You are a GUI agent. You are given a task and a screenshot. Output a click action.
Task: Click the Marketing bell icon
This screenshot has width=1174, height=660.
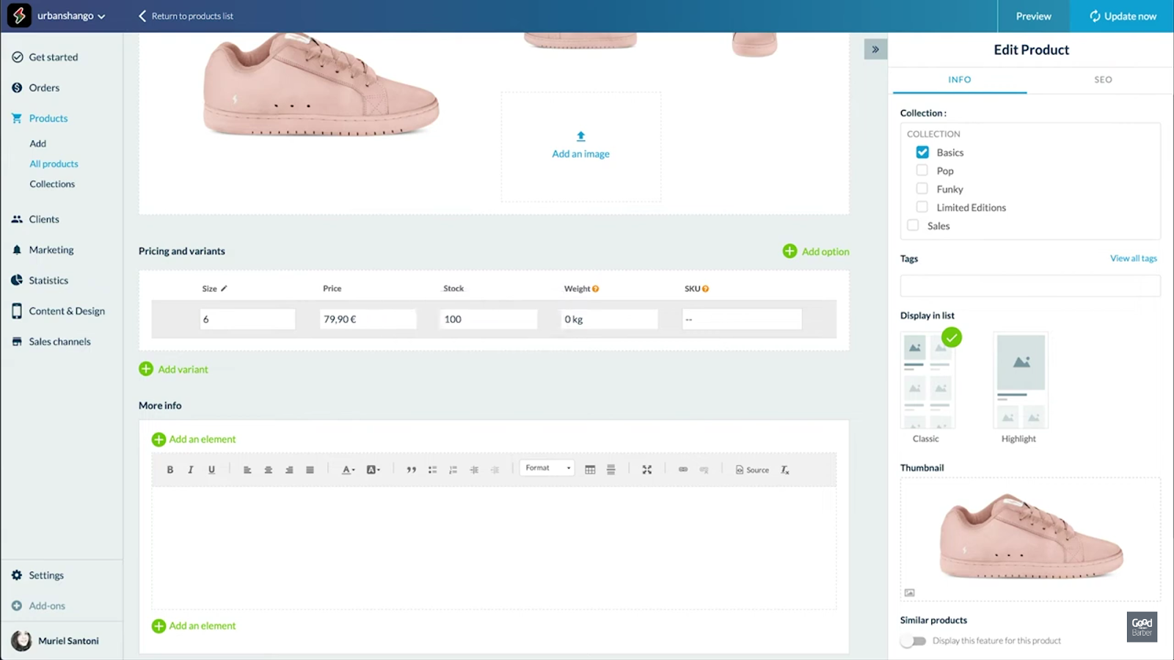tap(18, 249)
